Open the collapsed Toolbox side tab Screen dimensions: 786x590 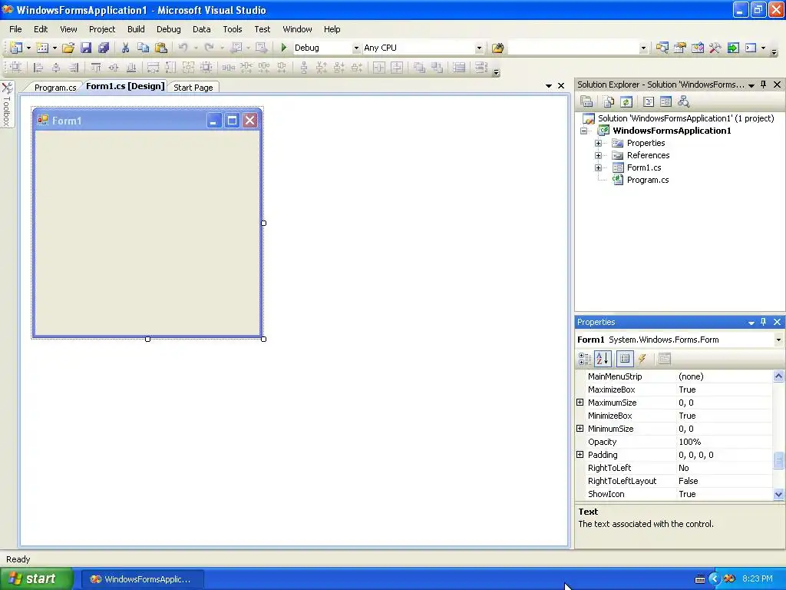7,104
